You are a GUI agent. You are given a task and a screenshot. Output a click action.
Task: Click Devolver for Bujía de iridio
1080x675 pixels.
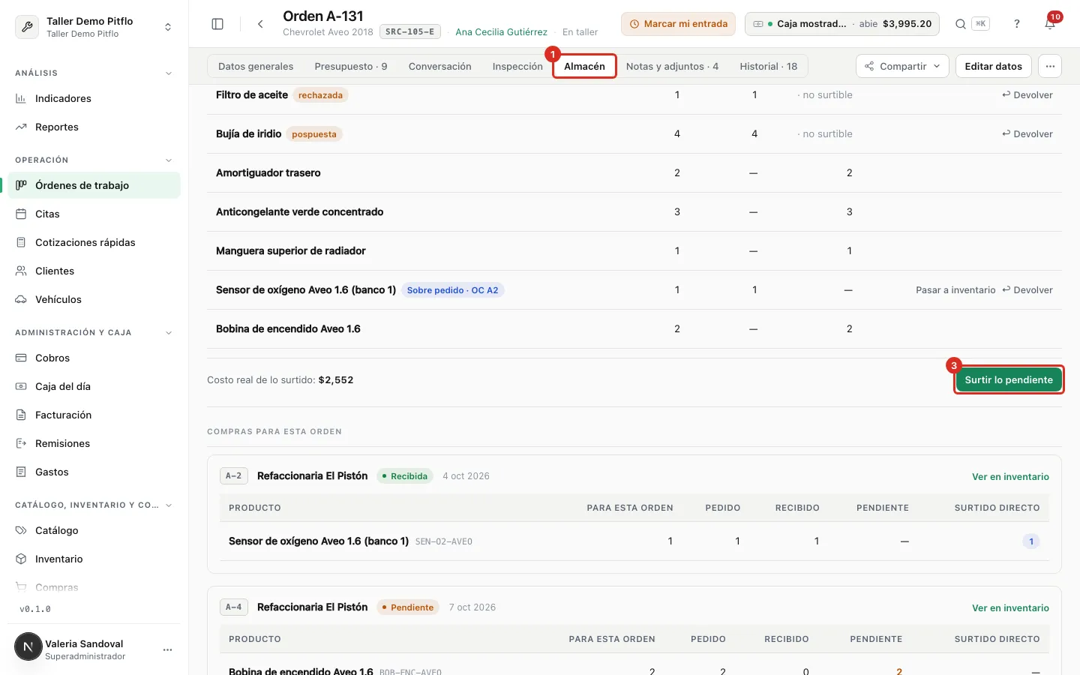click(1027, 134)
